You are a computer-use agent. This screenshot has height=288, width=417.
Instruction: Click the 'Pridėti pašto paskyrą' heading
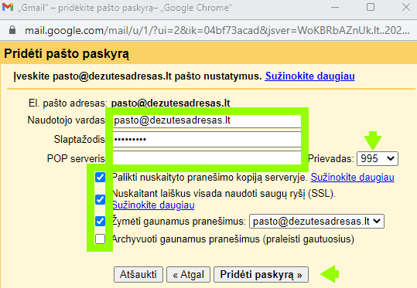67,54
